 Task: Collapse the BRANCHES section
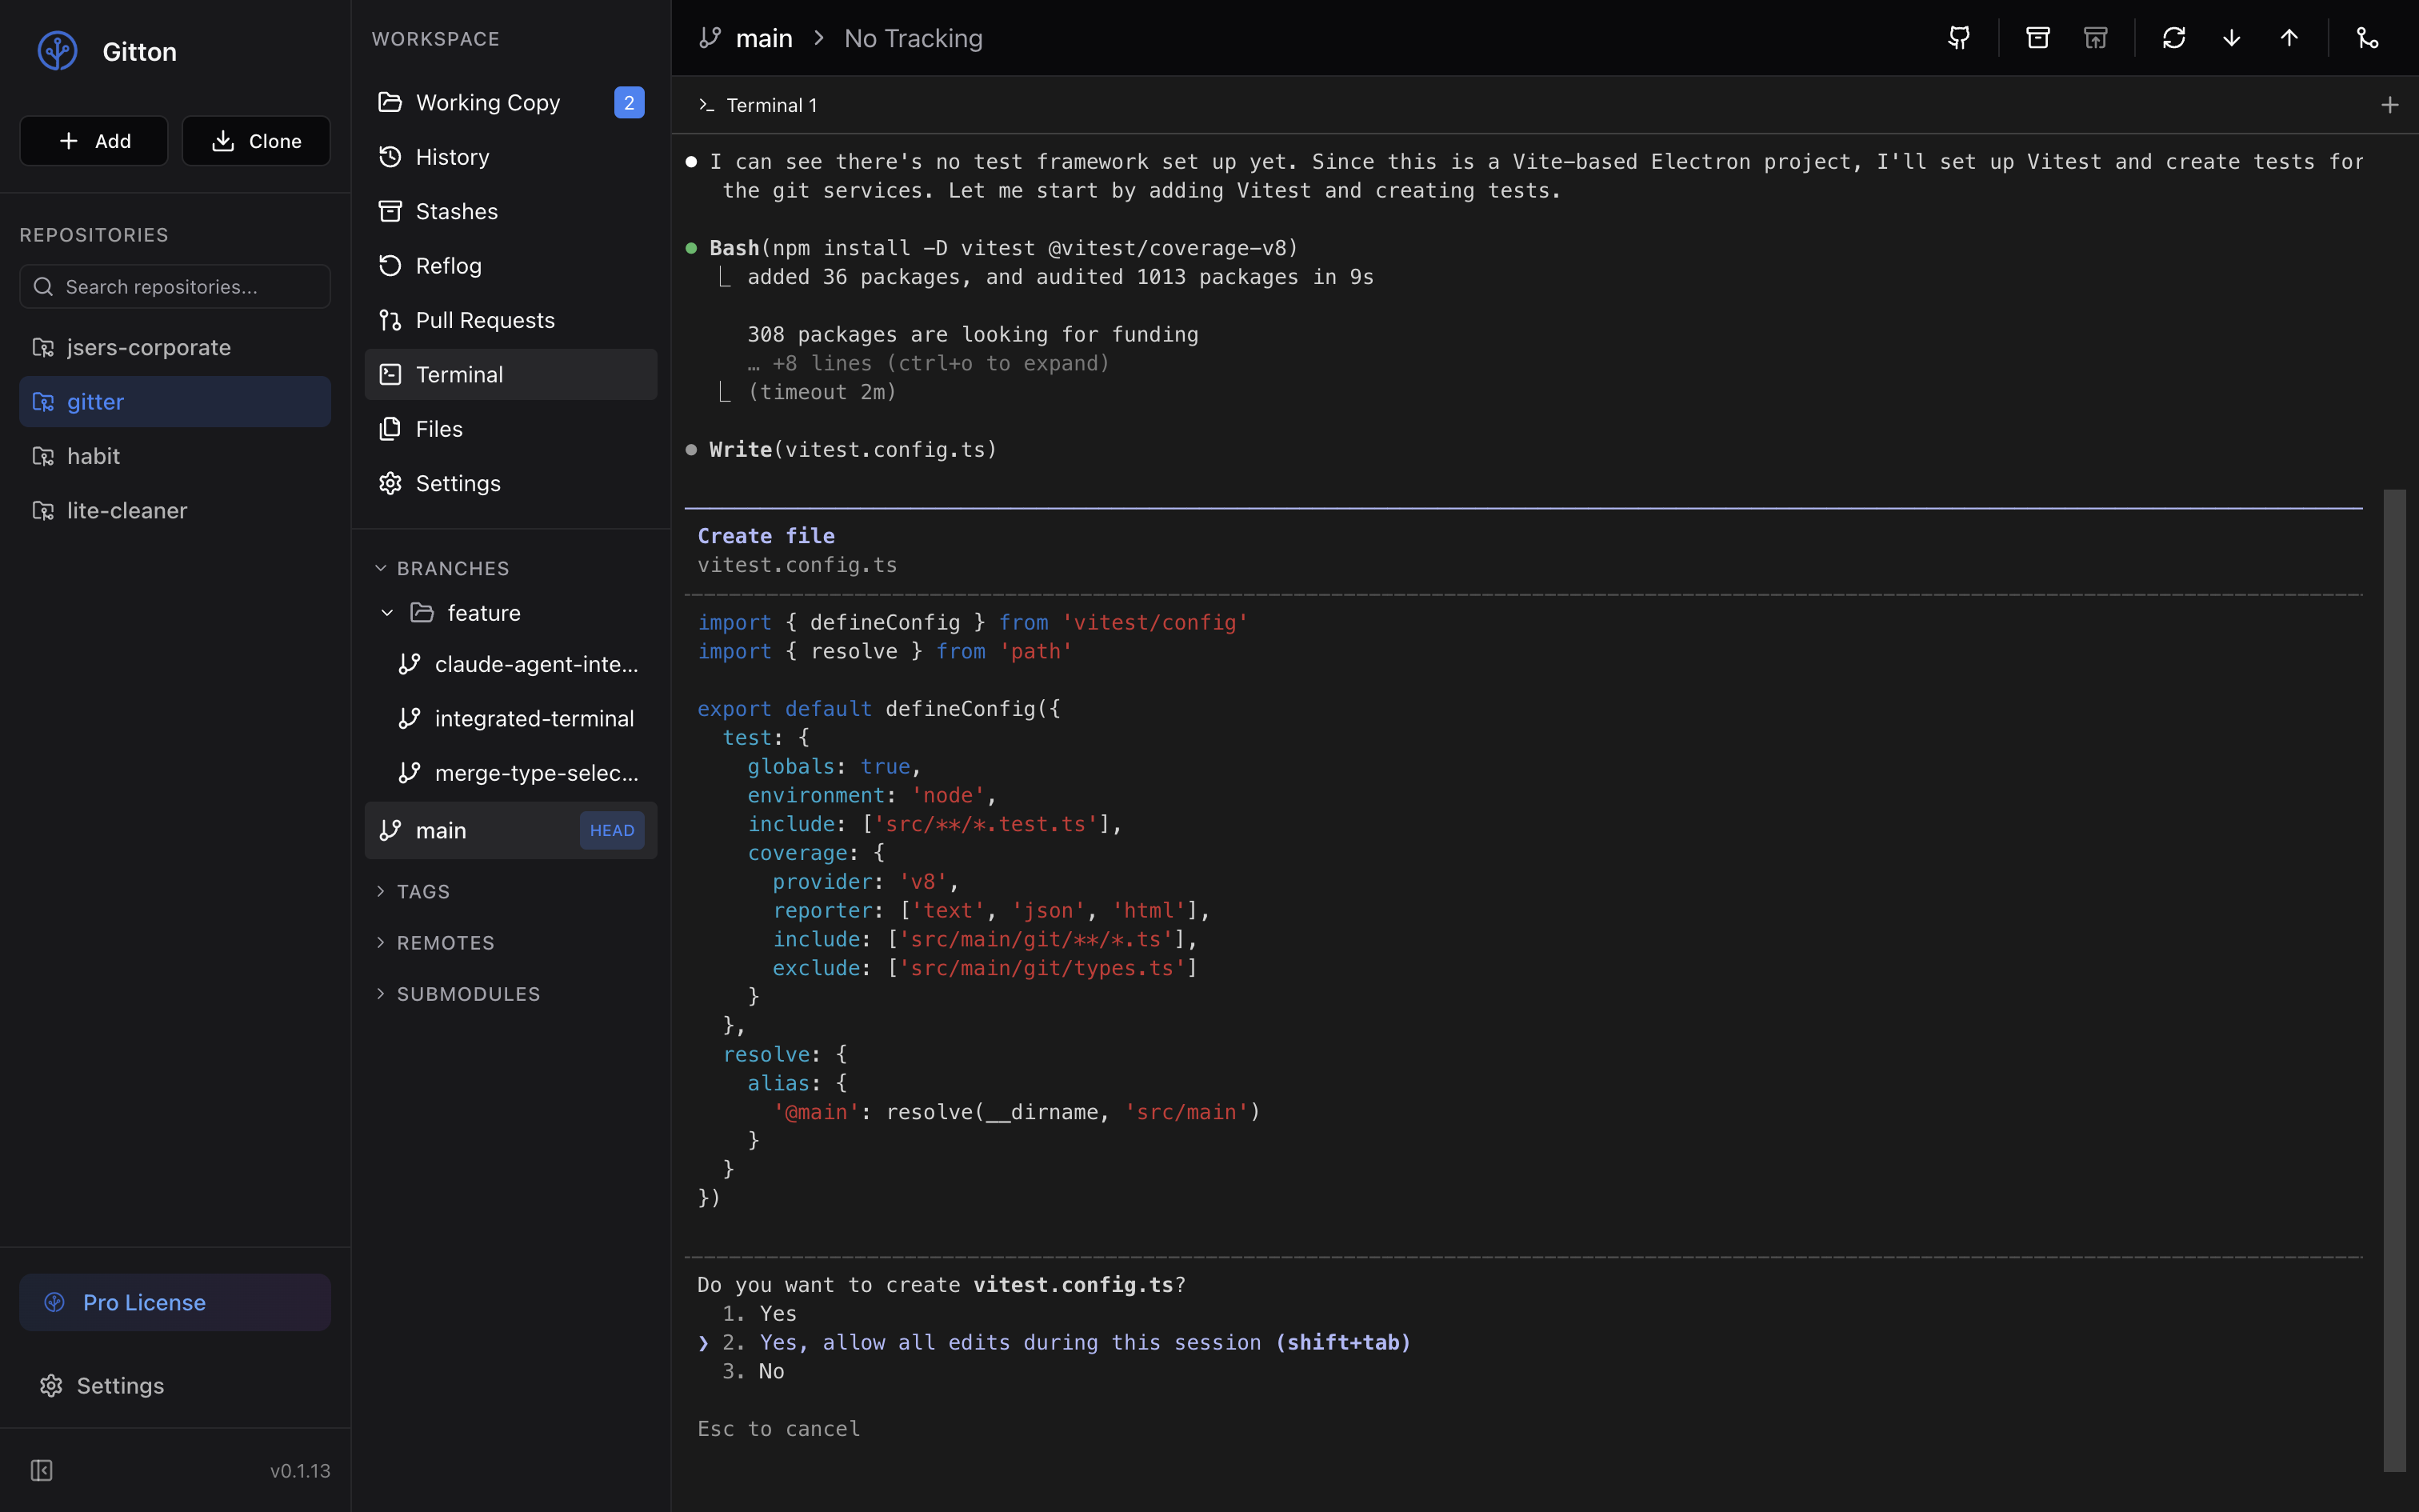tap(381, 568)
